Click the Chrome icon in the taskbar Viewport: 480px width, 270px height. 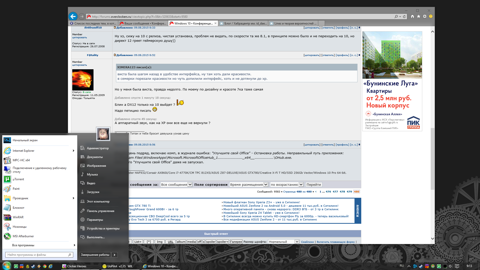pyautogui.click(x=45, y=266)
